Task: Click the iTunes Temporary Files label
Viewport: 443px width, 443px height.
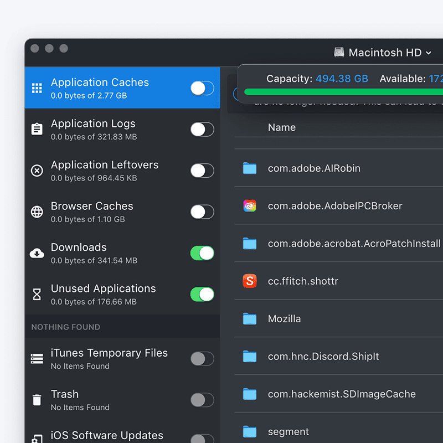Action: pos(109,353)
